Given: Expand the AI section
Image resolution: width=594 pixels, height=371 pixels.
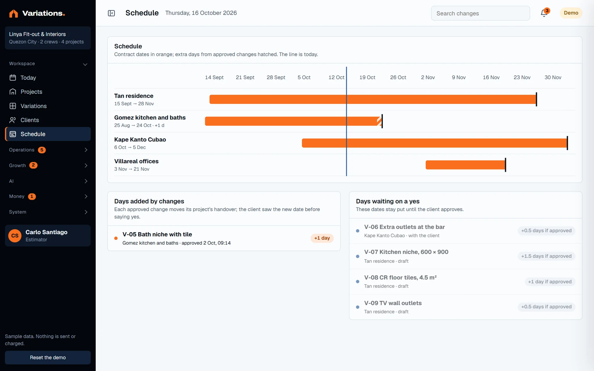Looking at the screenshot, I should point(48,181).
